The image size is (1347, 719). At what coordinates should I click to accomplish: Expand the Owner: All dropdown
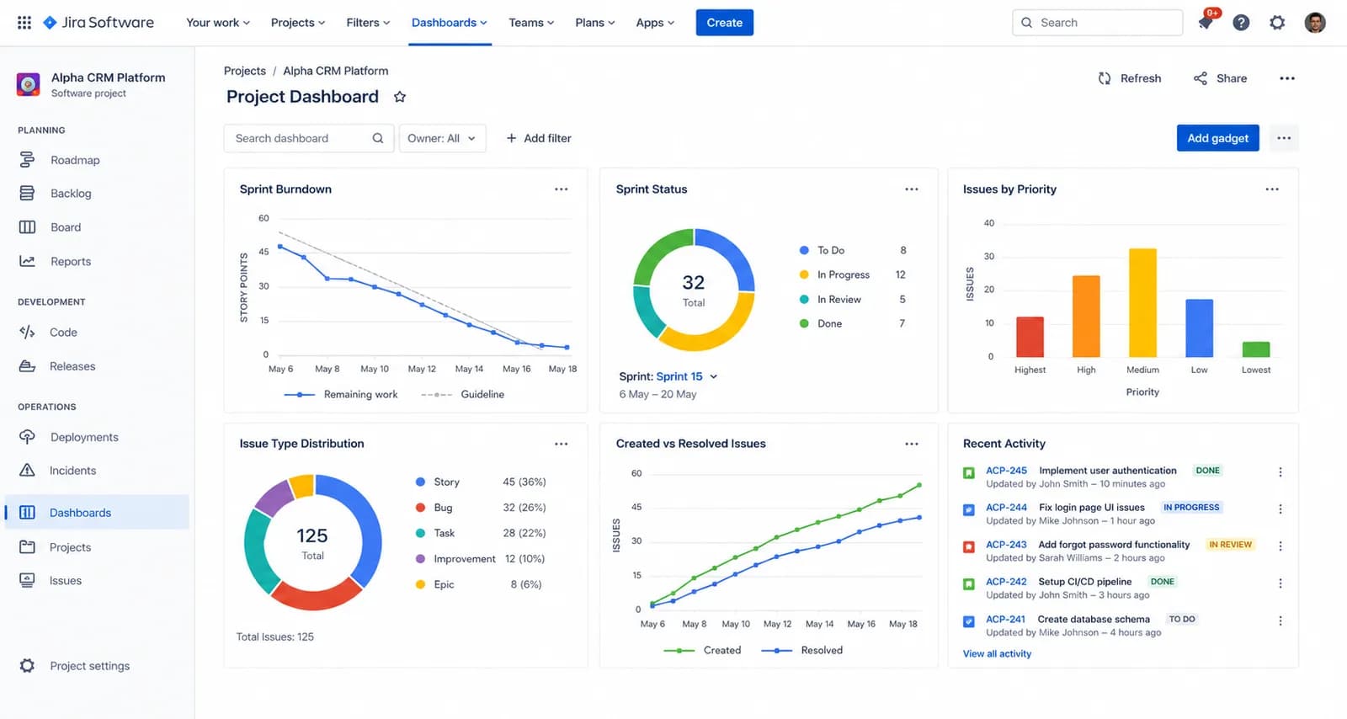[442, 138]
